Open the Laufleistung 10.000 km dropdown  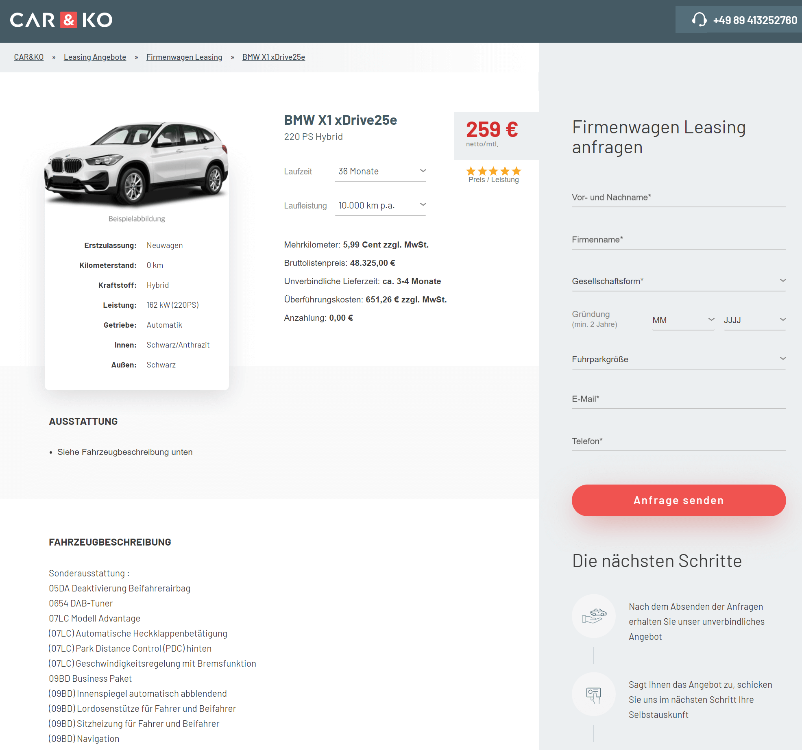pyautogui.click(x=380, y=206)
